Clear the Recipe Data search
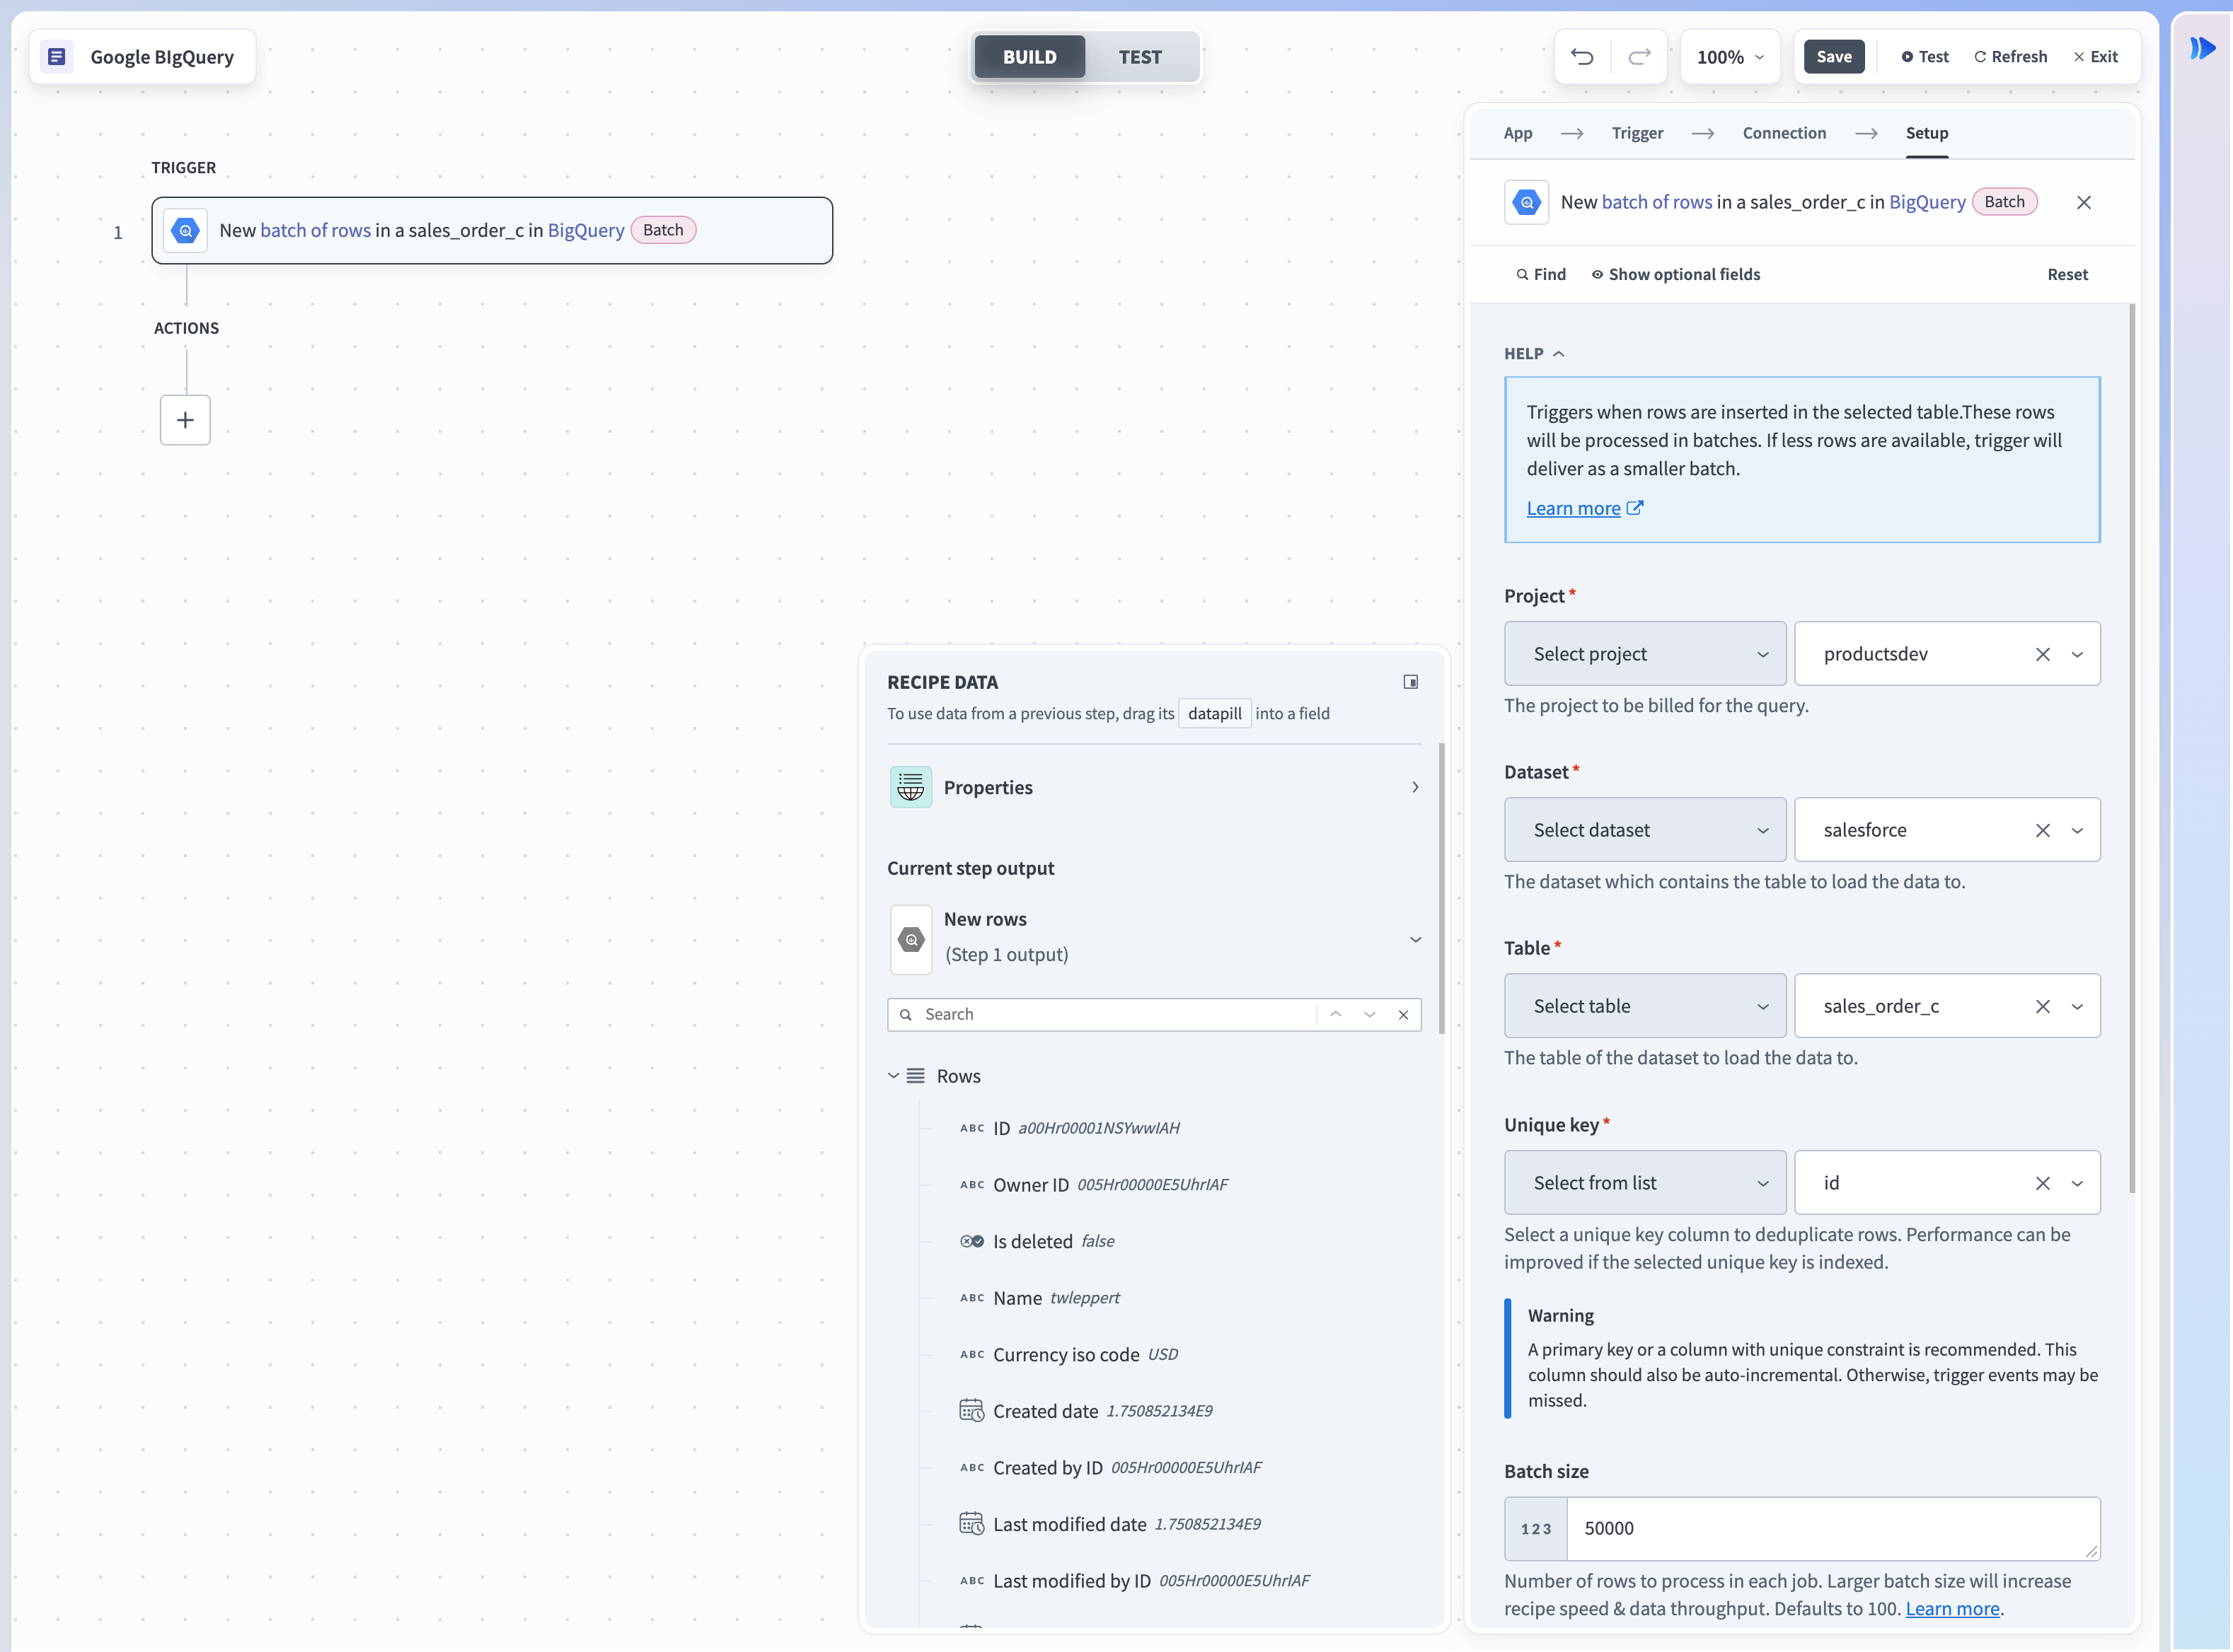Viewport: 2233px width, 1652px height. tap(1404, 1014)
